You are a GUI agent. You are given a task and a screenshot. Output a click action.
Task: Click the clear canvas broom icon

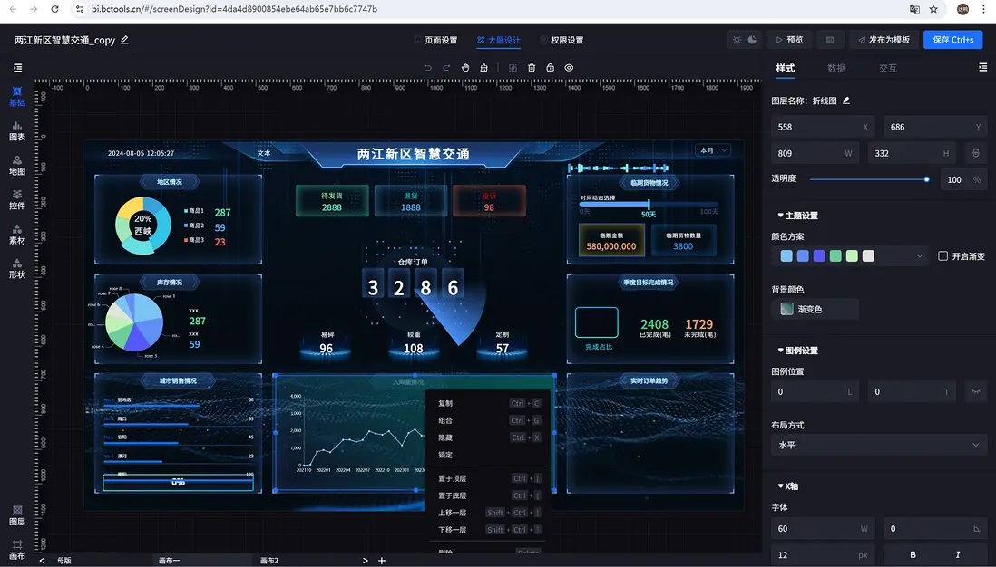pos(484,68)
